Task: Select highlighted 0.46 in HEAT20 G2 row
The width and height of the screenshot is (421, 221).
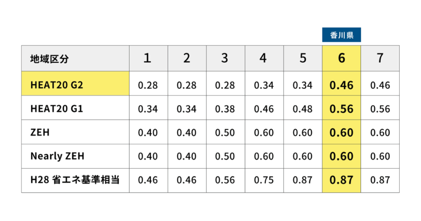Action: [341, 85]
